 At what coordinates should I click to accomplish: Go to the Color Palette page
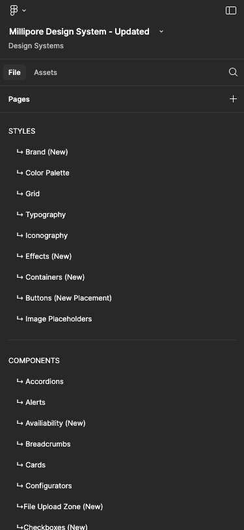122,173
